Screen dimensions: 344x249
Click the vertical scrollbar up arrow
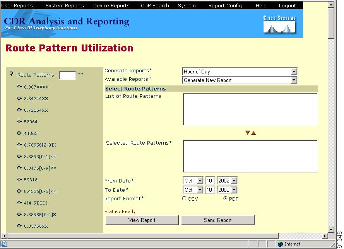point(331,4)
